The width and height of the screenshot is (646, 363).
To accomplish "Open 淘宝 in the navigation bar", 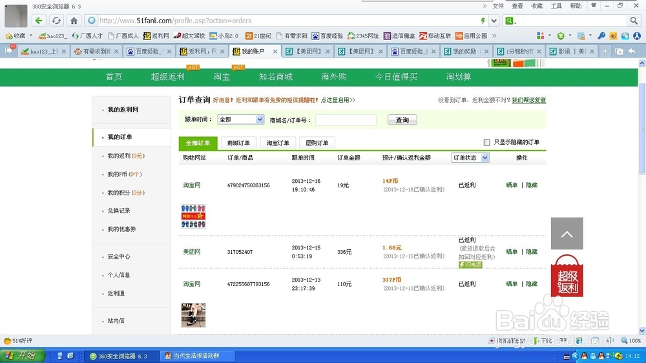I will click(x=222, y=77).
